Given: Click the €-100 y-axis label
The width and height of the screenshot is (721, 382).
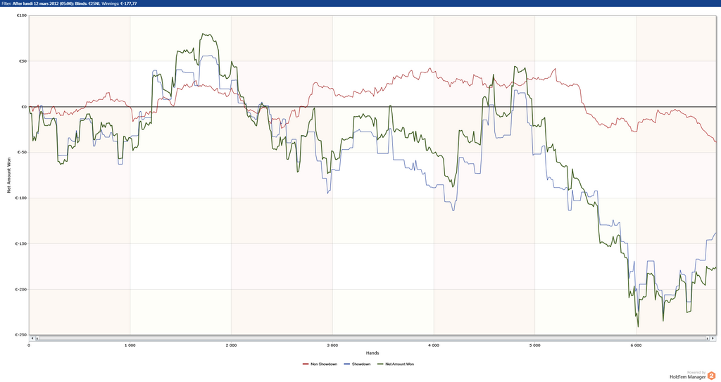Looking at the screenshot, I should click(x=21, y=198).
